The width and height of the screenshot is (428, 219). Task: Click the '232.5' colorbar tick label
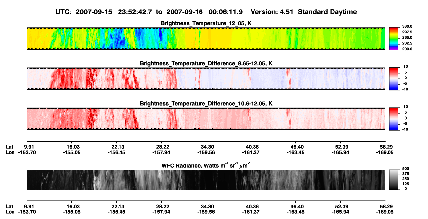coord(407,43)
